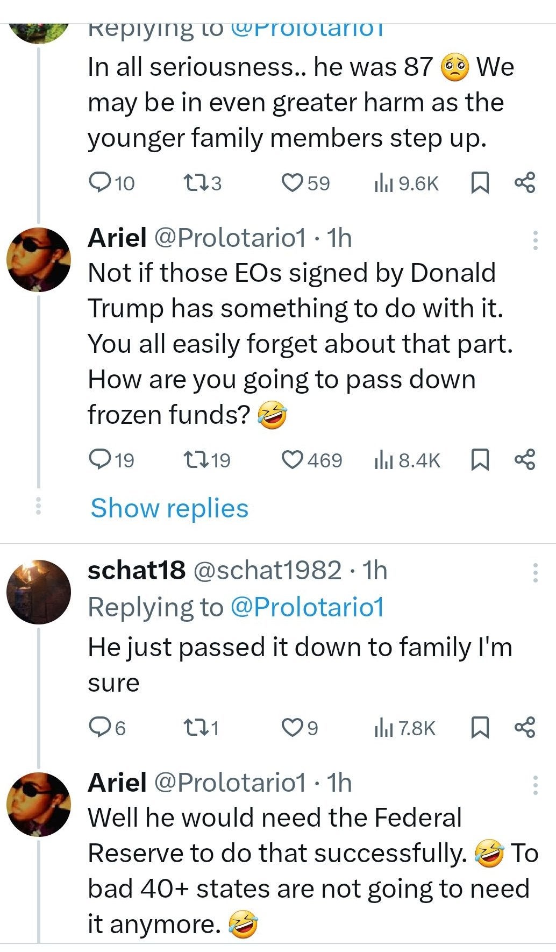Open Ariel's display name on frozen funds tweet

pos(117,238)
